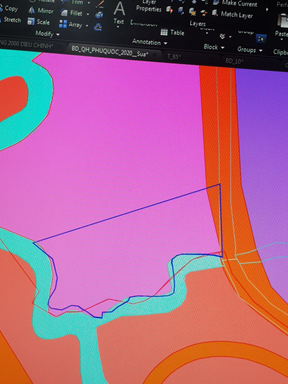288x384 pixels.
Task: Select the Copy command in Modify panel
Action: pos(8,8)
